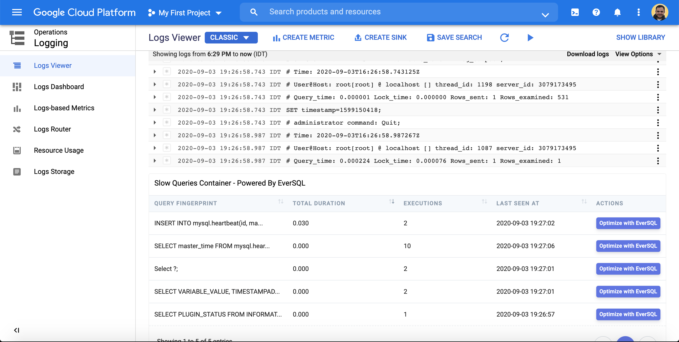Expand the thread_id 1198 log entry

[155, 84]
